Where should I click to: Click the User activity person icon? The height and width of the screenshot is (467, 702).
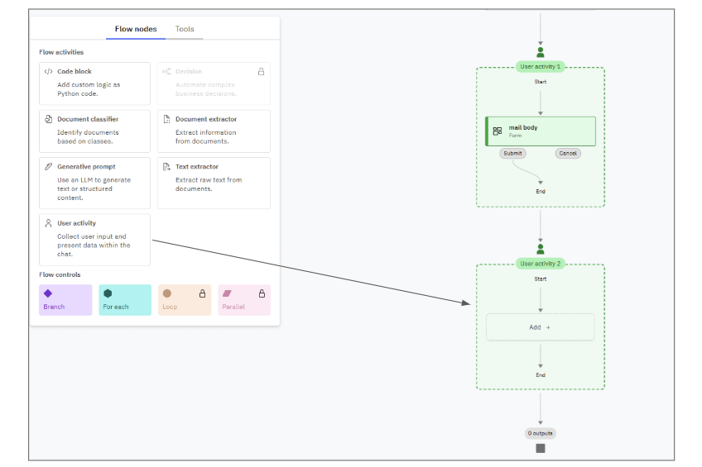[x=48, y=223]
